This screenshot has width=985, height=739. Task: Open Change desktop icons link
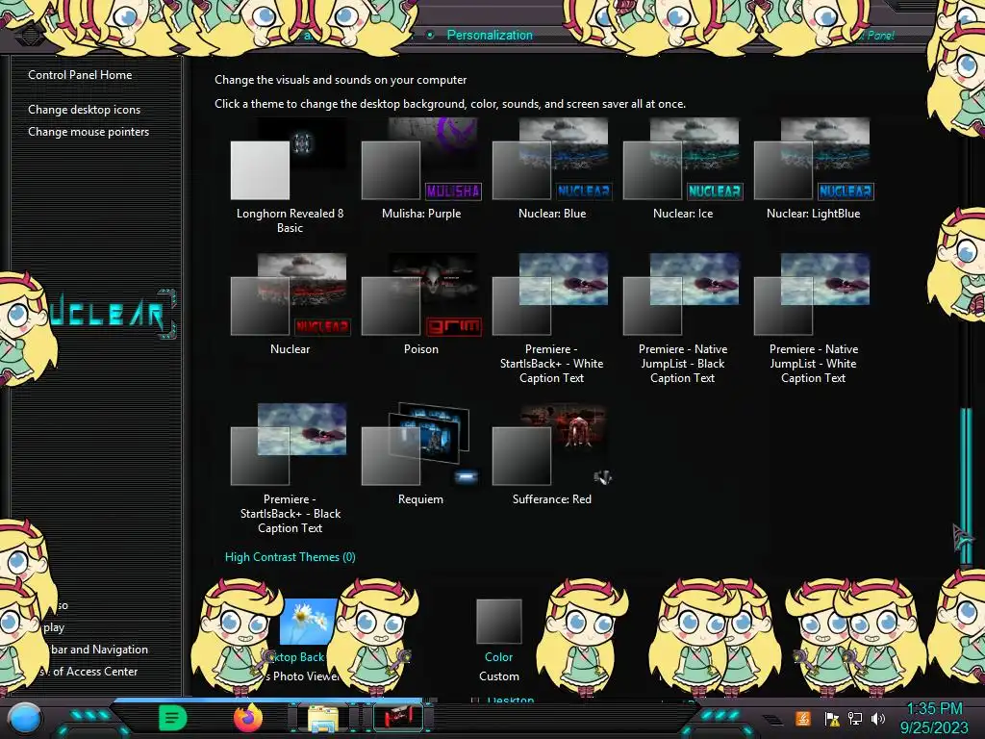[85, 110]
